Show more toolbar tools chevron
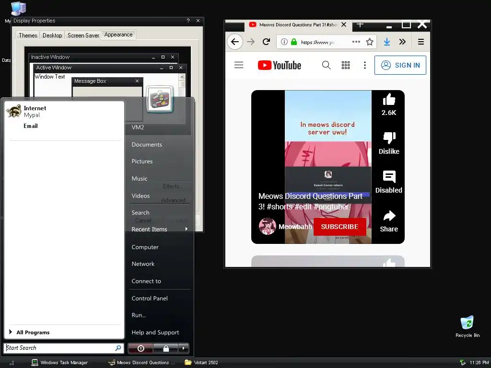 (402, 42)
